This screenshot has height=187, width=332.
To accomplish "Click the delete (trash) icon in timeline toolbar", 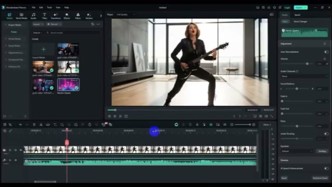I will click(34, 125).
